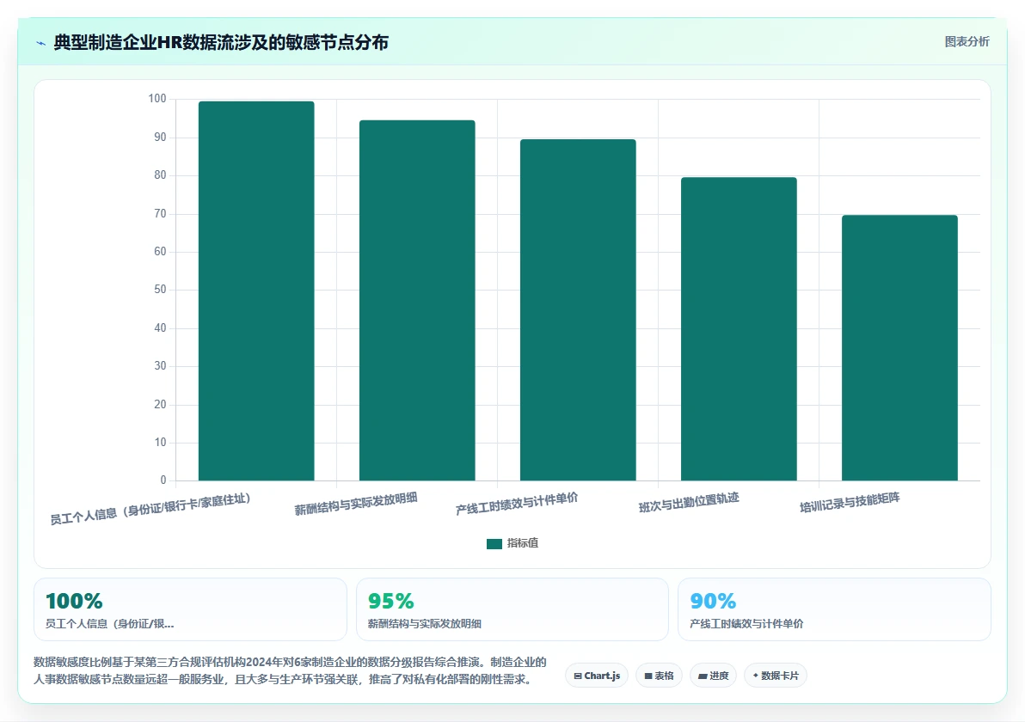Toggle the 指标值 legend color box

(x=494, y=543)
